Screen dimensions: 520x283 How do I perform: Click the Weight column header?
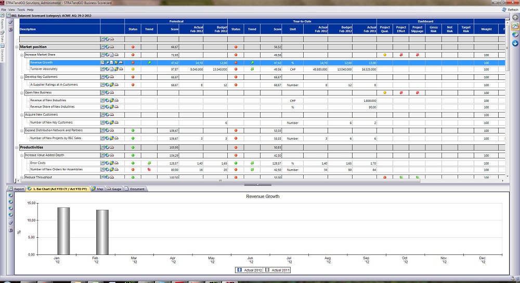pyautogui.click(x=486, y=30)
